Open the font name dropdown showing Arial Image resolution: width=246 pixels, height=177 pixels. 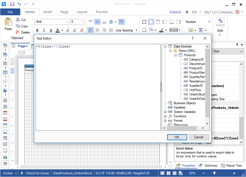pos(67,22)
